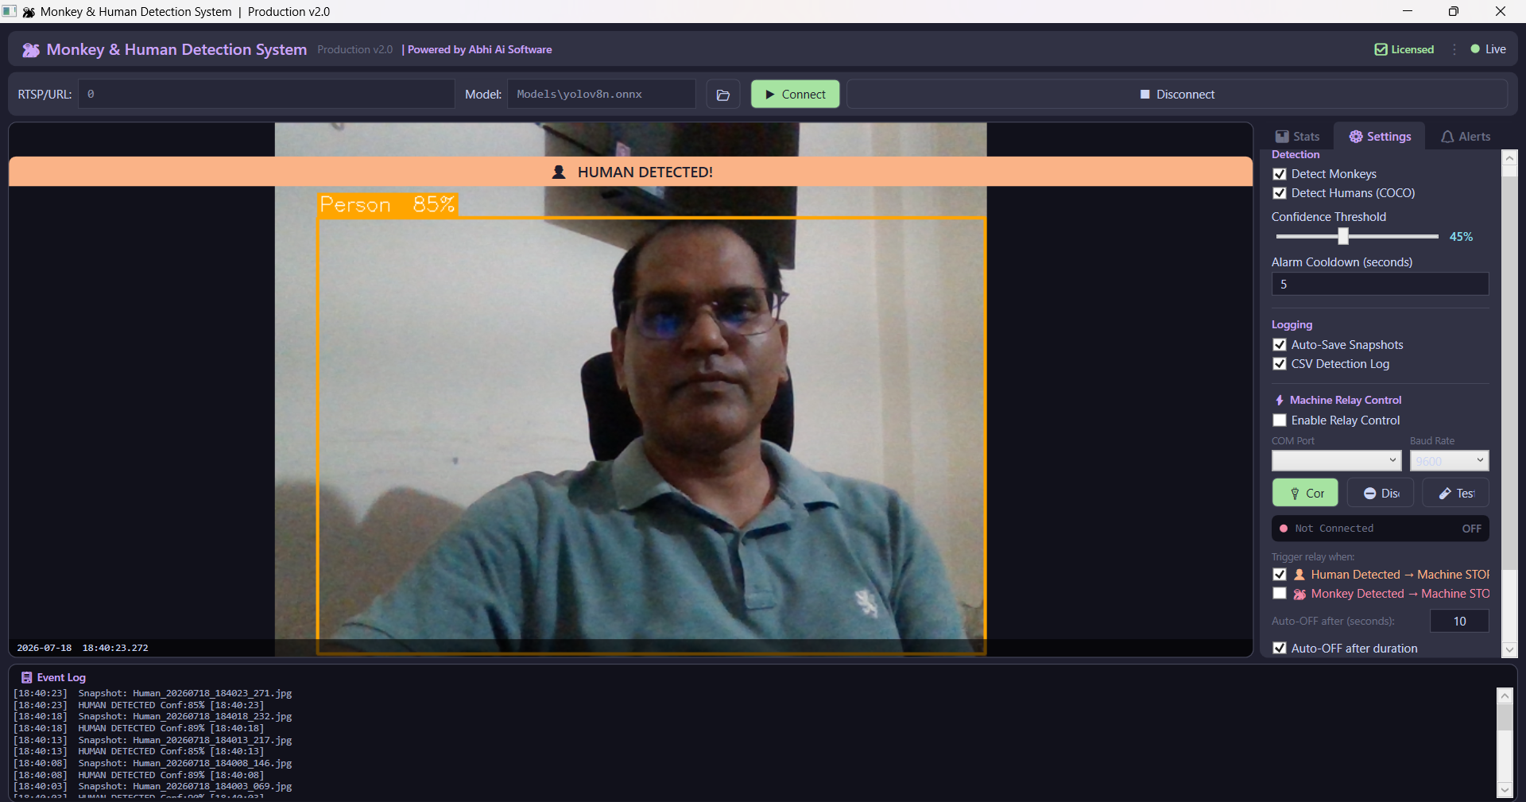Click the three-dot separator near Live
Image resolution: width=1526 pixels, height=802 pixels.
[1454, 49]
